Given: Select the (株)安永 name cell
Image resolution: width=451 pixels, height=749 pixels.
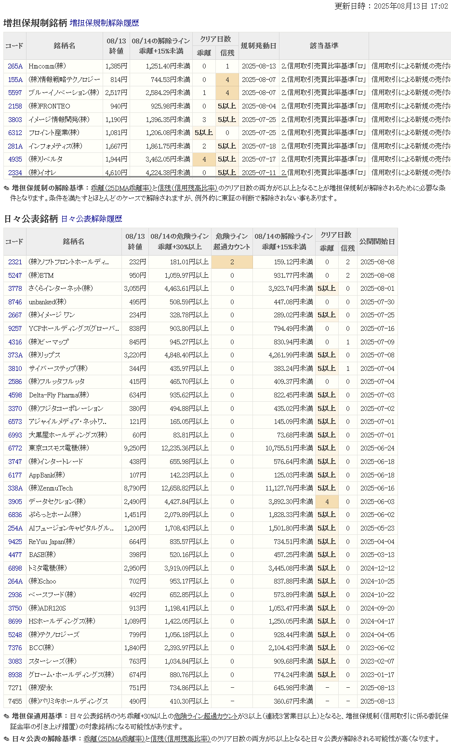Looking at the screenshot, I should tap(74, 688).
